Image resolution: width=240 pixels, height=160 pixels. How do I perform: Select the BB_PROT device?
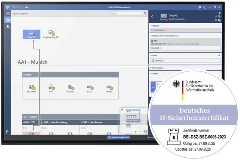coord(31,89)
